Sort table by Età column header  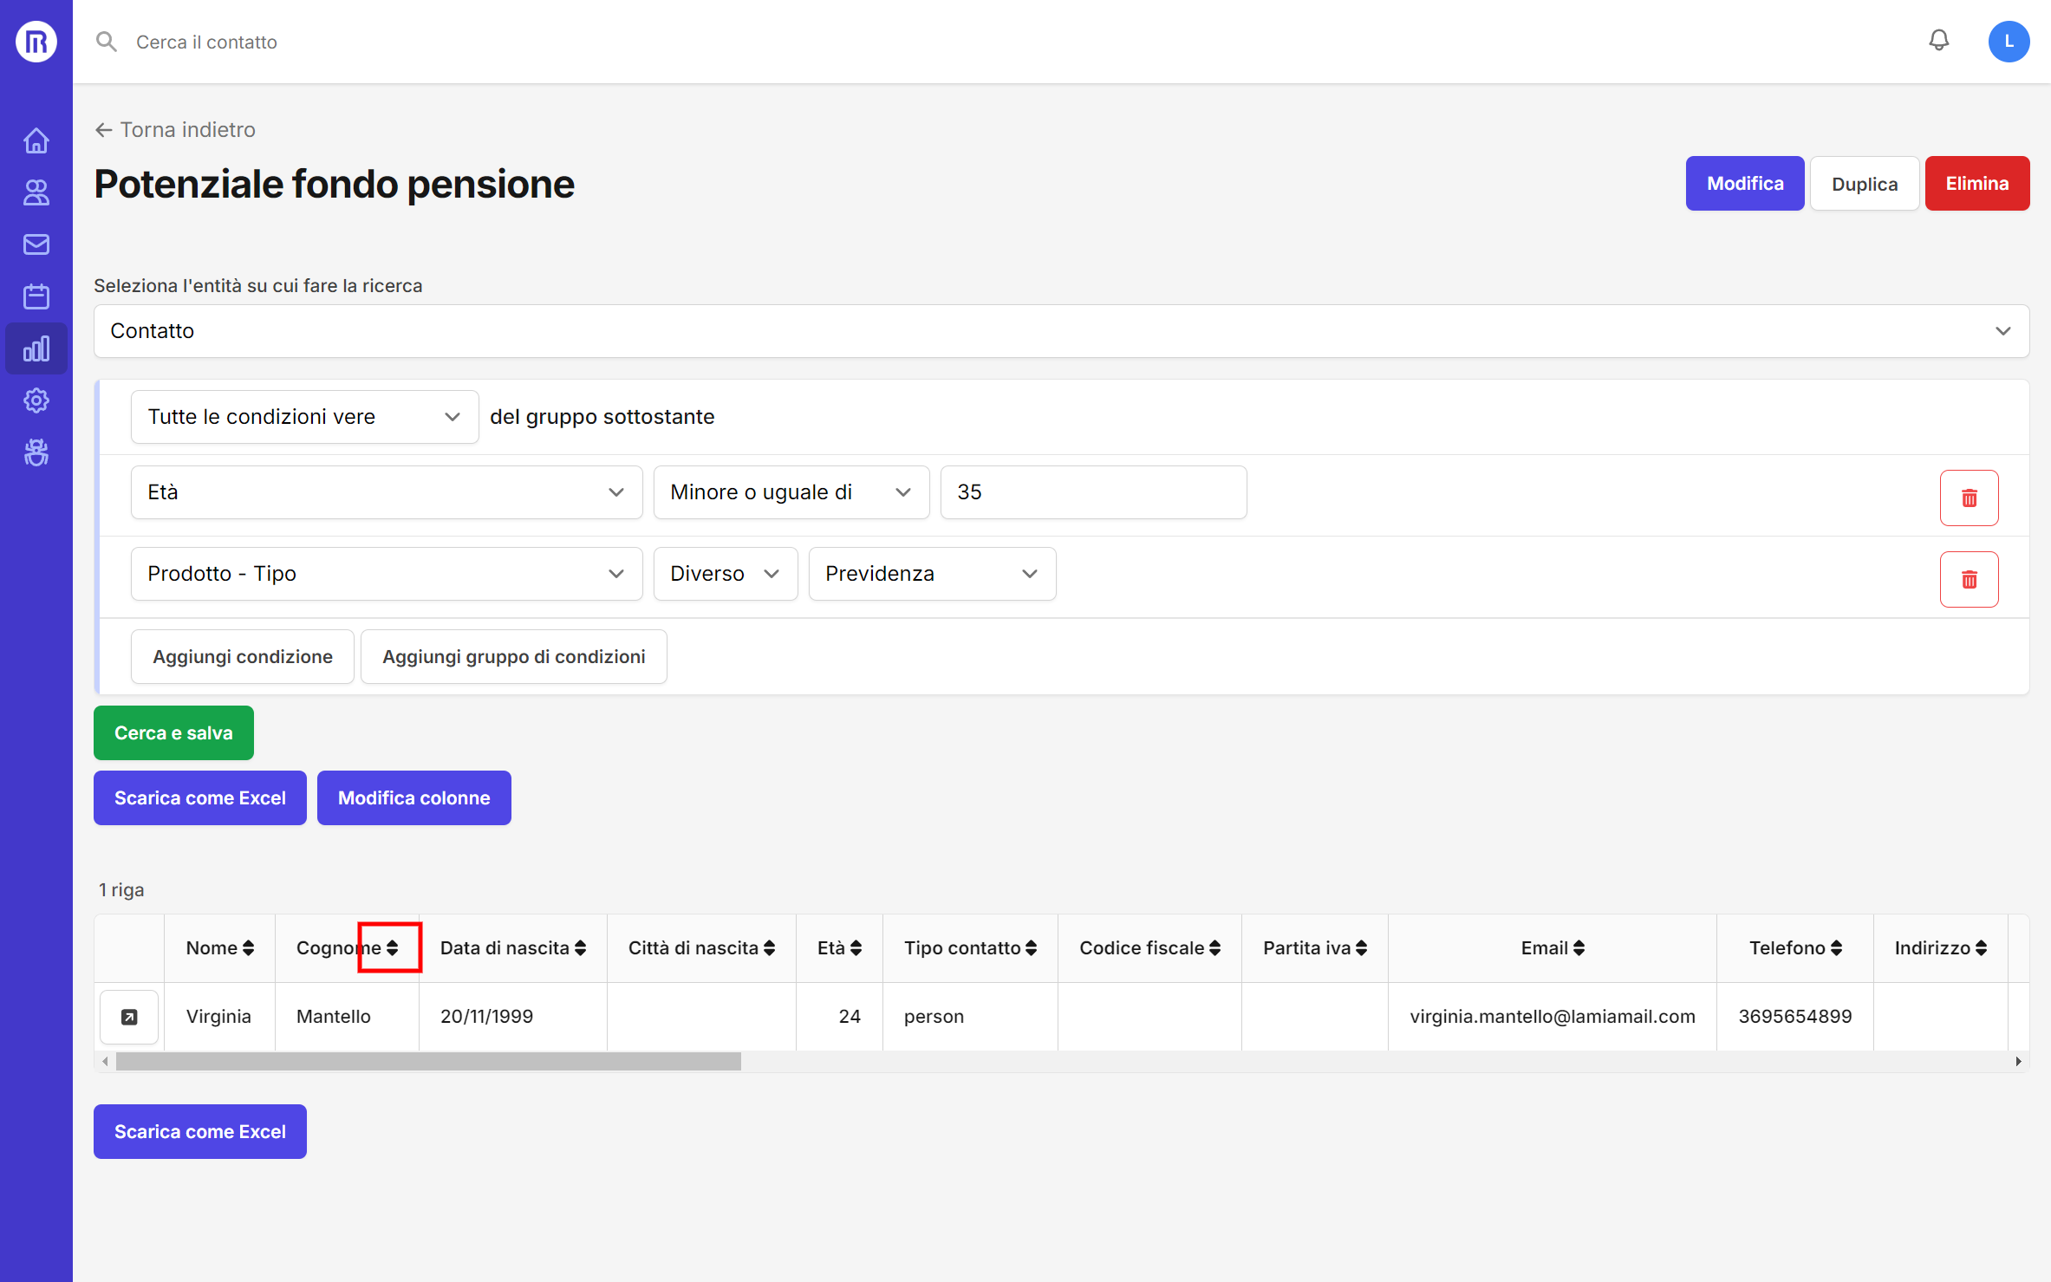tap(856, 947)
